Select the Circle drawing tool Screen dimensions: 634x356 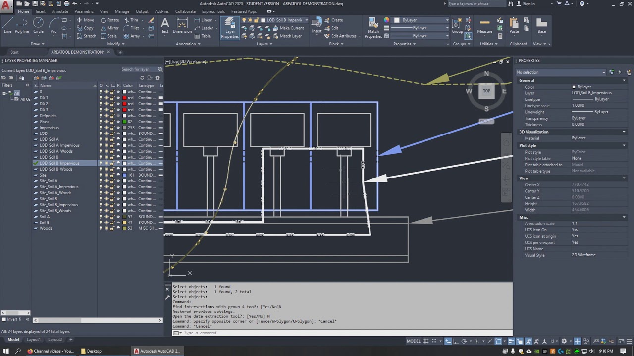pos(38,25)
